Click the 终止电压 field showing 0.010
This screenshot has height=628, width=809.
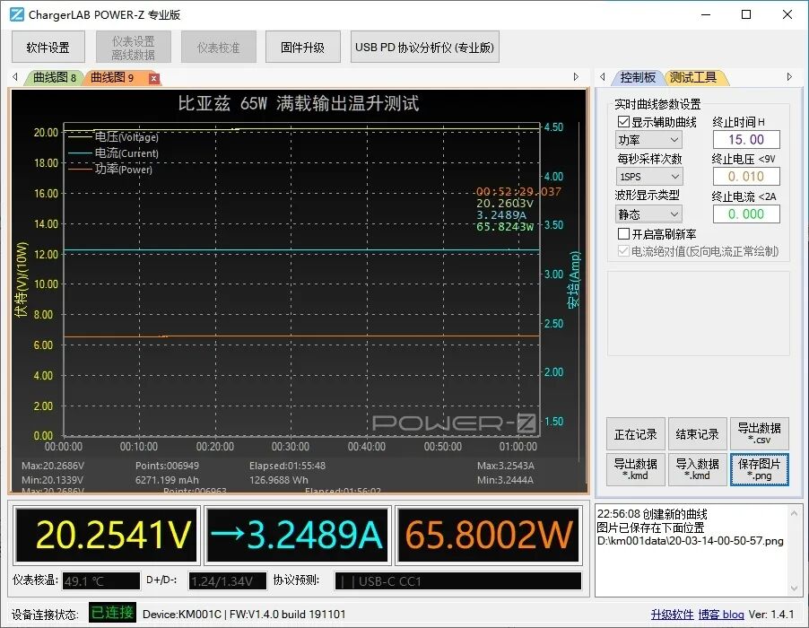point(746,177)
